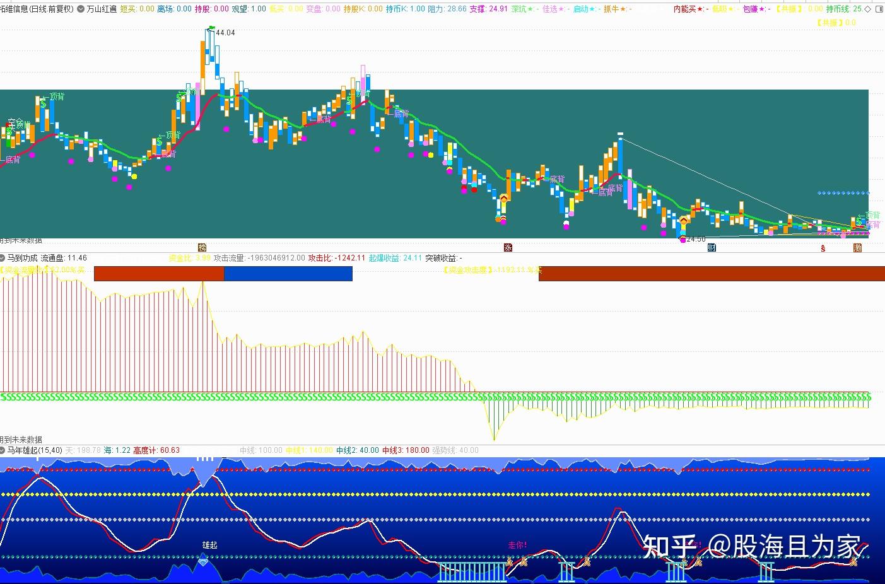
Task: Click the first 走你! signal label in bottom panel
Action: [517, 545]
